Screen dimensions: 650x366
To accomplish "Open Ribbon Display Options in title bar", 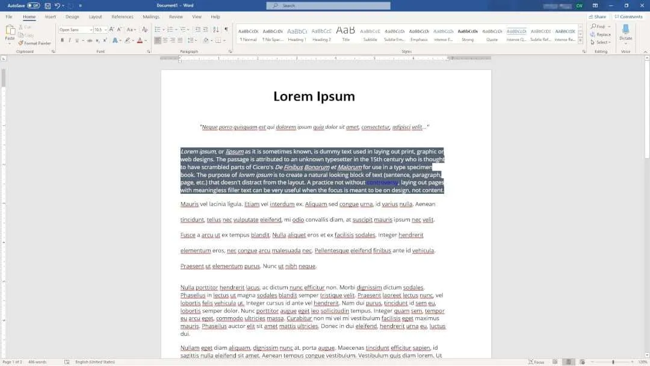I will point(595,6).
